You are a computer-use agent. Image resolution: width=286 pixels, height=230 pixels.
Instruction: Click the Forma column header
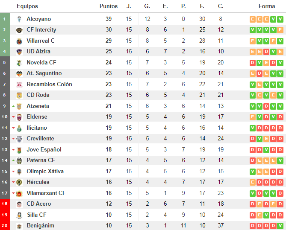point(267,6)
